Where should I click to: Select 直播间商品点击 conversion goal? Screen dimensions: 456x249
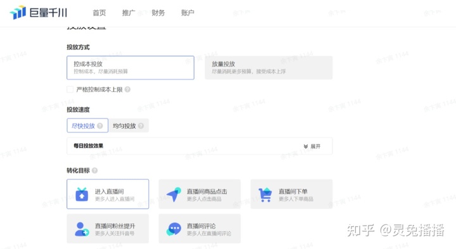(x=199, y=194)
